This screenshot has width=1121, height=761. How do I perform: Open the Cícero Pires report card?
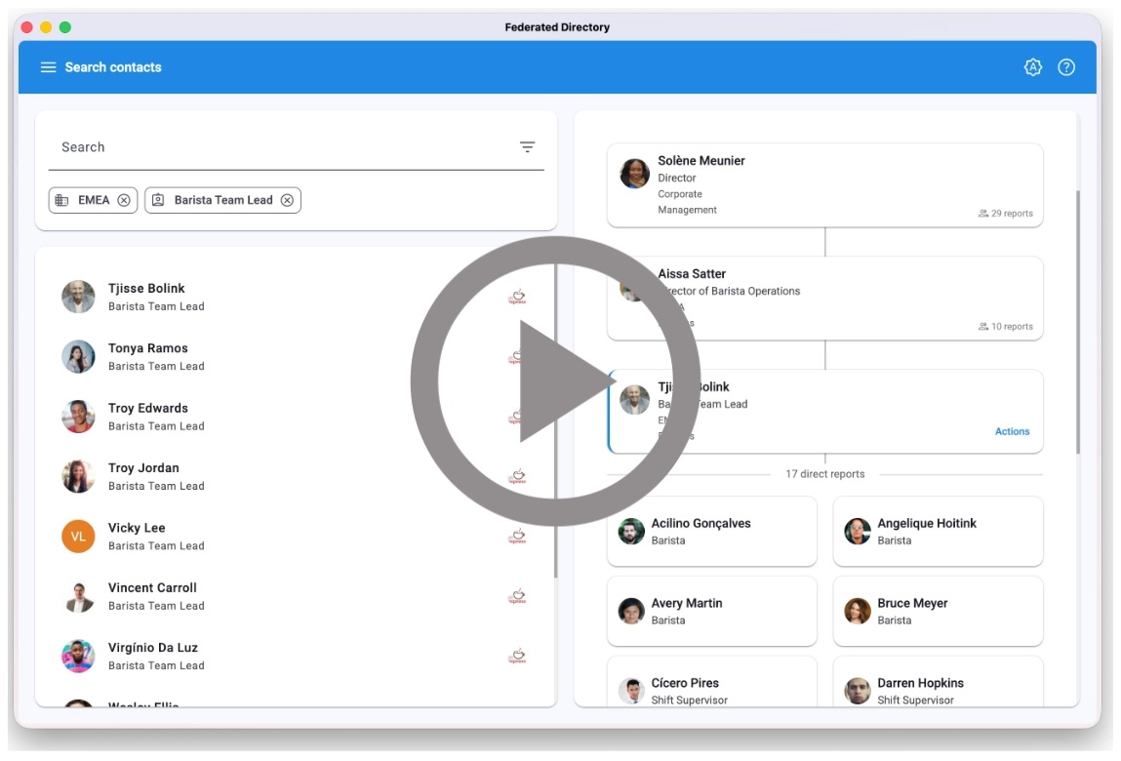pyautogui.click(x=711, y=682)
